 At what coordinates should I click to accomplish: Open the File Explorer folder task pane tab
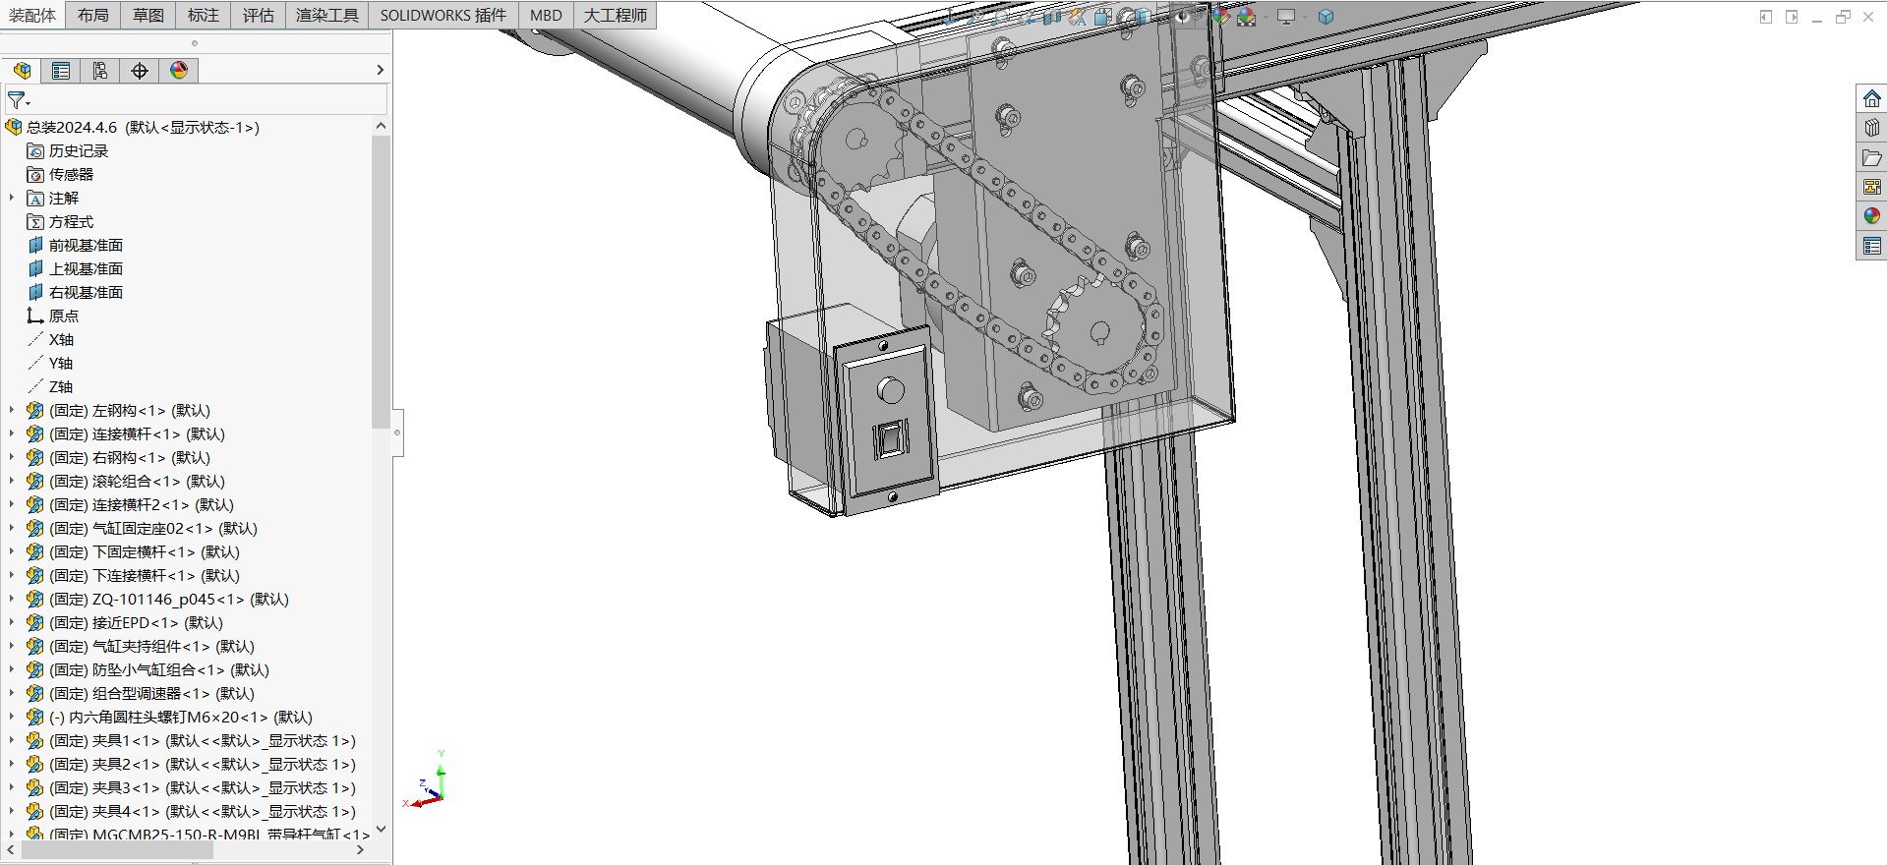(x=1872, y=157)
